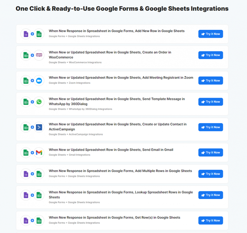Click the Google Sheets icon in the Get Row(s) row

pos(39,220)
